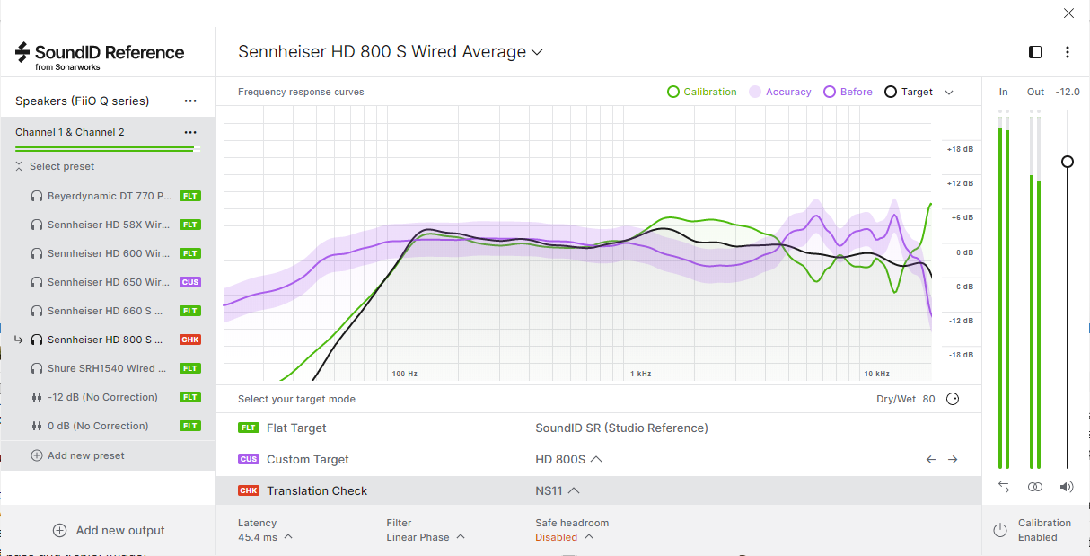This screenshot has height=556, width=1090.
Task: Open options for Speakers (FiiO Q series)
Action: pos(190,101)
